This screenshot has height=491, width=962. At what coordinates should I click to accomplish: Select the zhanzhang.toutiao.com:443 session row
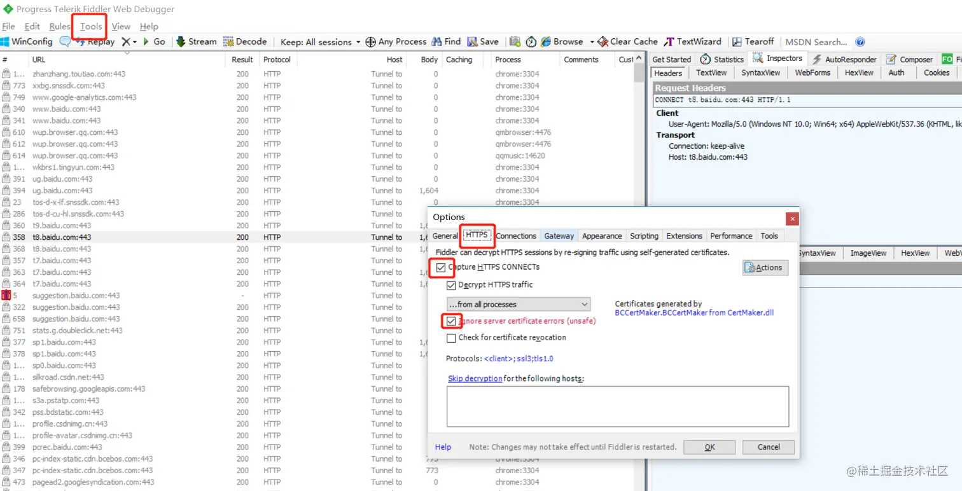317,74
